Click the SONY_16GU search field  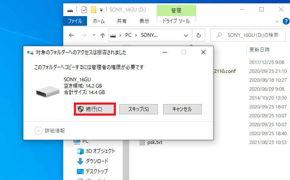[248, 35]
